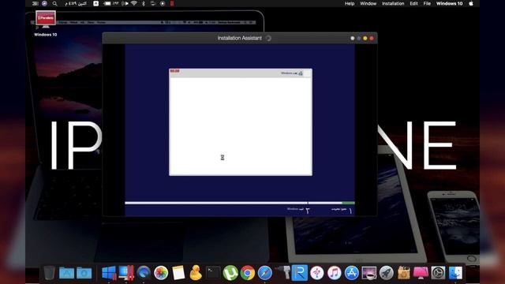The height and width of the screenshot is (284, 505).
Task: Click Installation Assistant window title
Action: point(239,38)
